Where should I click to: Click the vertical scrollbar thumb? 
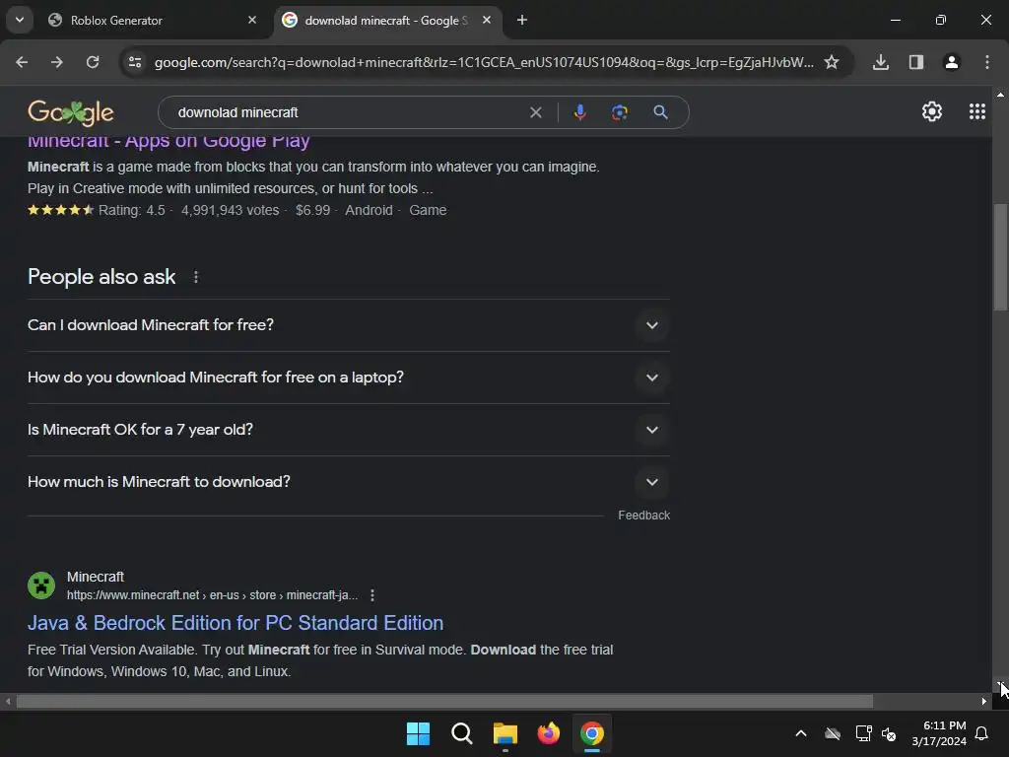pyautogui.click(x=1000, y=256)
